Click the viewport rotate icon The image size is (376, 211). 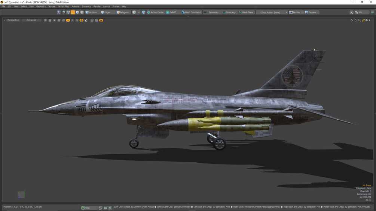pyautogui.click(x=356, y=20)
